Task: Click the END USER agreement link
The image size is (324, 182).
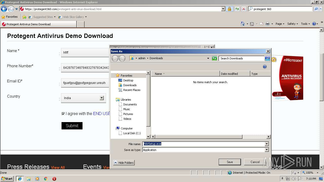Action: pyautogui.click(x=101, y=114)
